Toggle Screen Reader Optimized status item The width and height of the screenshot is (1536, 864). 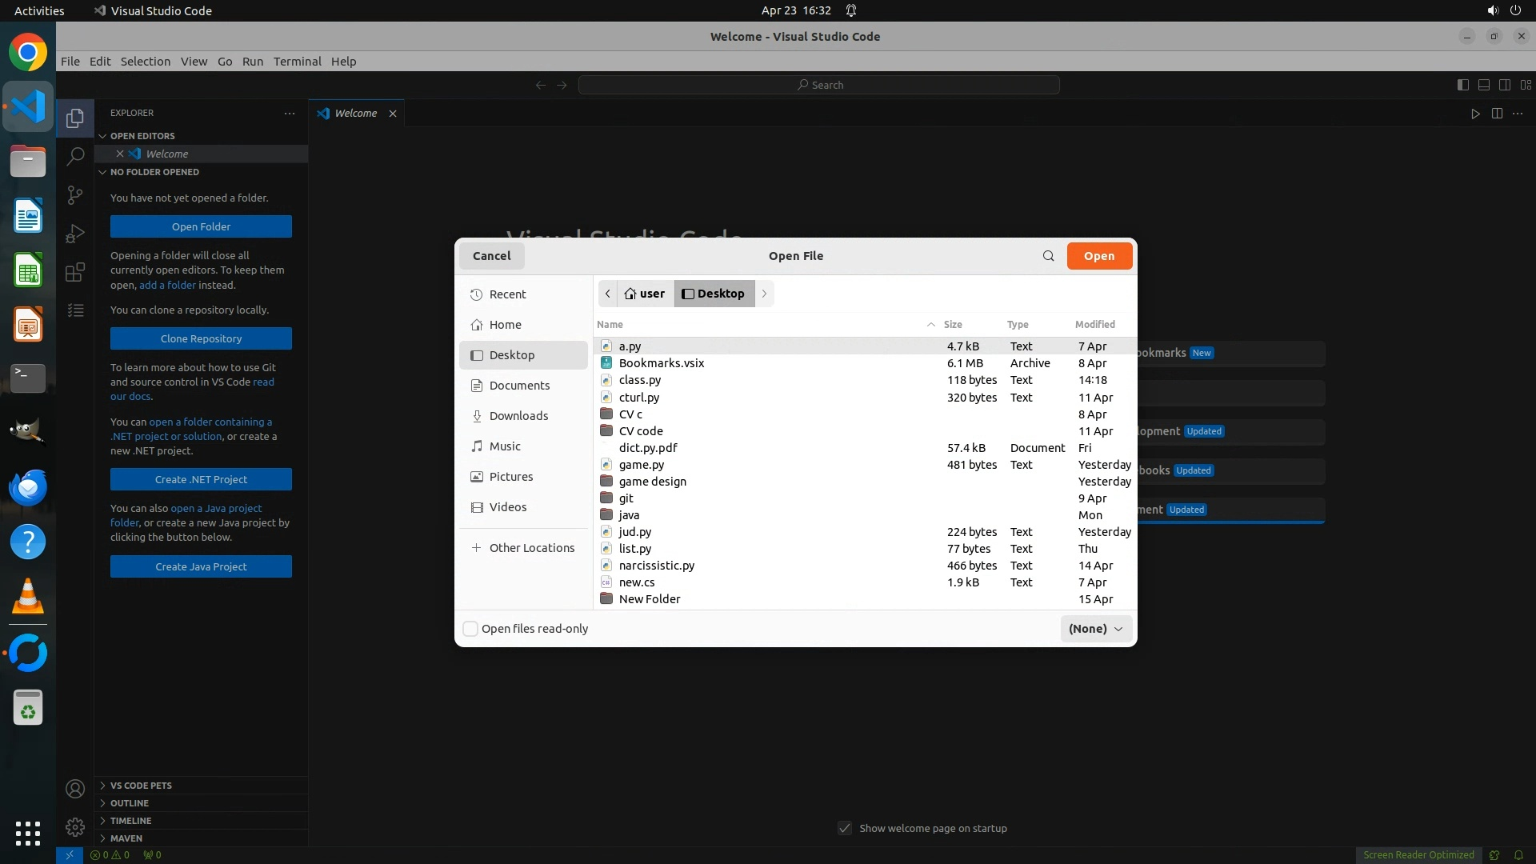[x=1418, y=854]
